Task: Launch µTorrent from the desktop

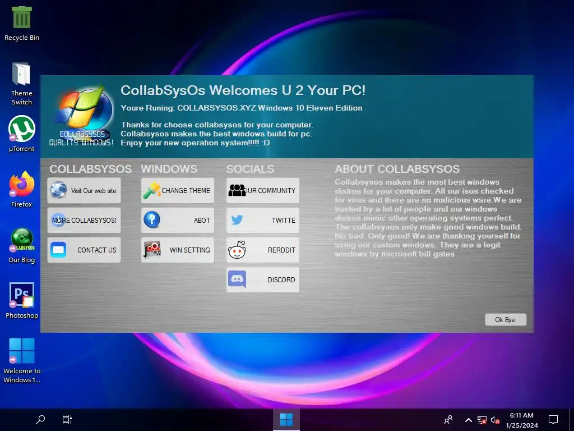Action: (x=22, y=134)
